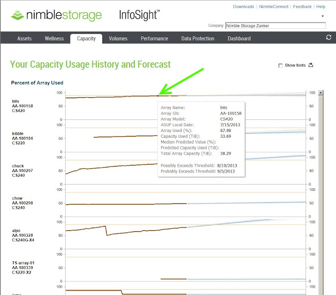Viewport: 336px width, 295px height.
Task: Open the Help link
Action: click(321, 7)
